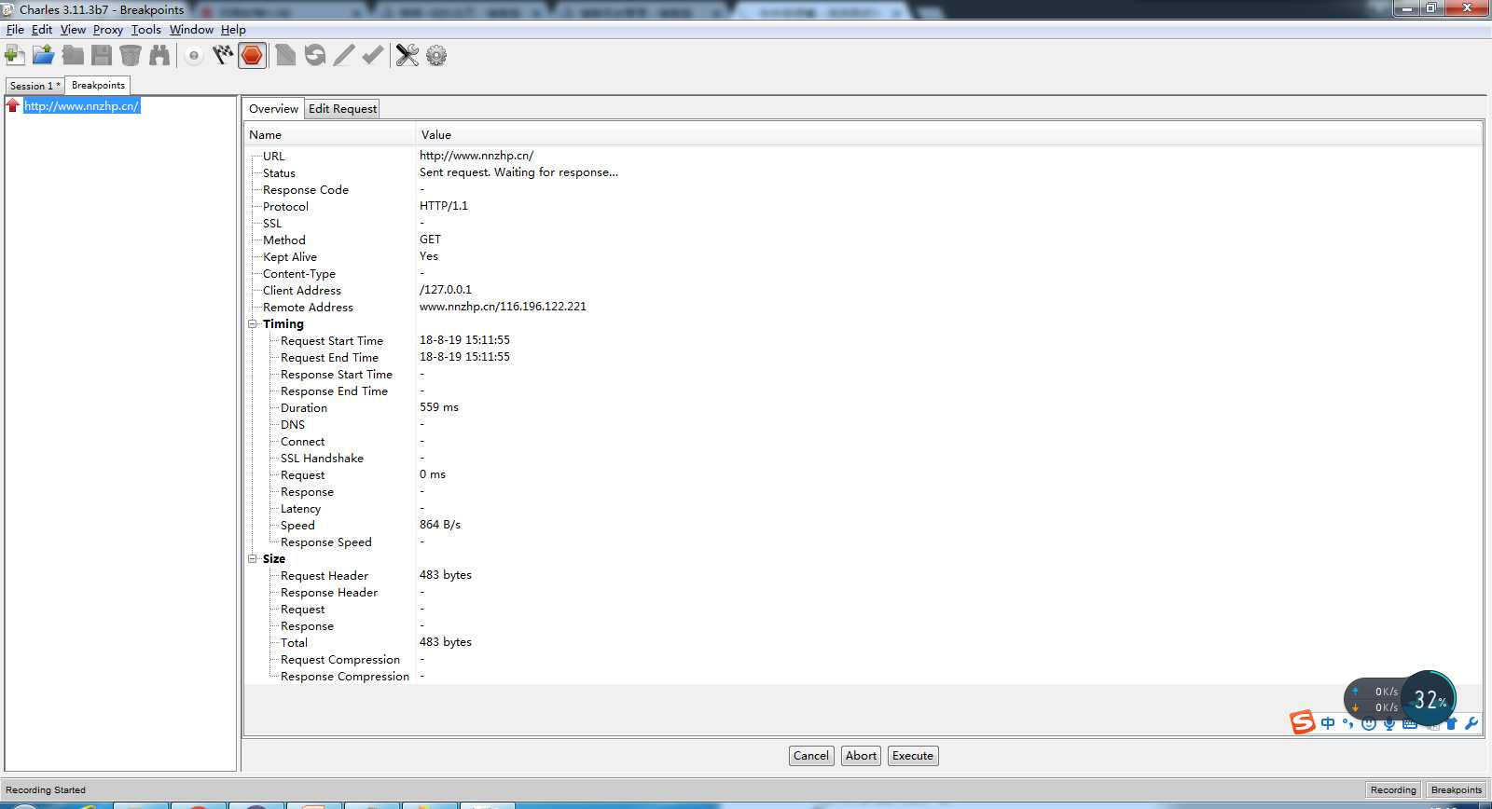This screenshot has width=1492, height=809.
Task: Click the Recording status bar button
Action: point(1393,789)
